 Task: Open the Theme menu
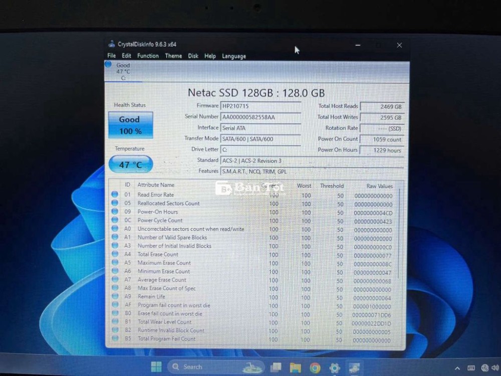coord(173,56)
